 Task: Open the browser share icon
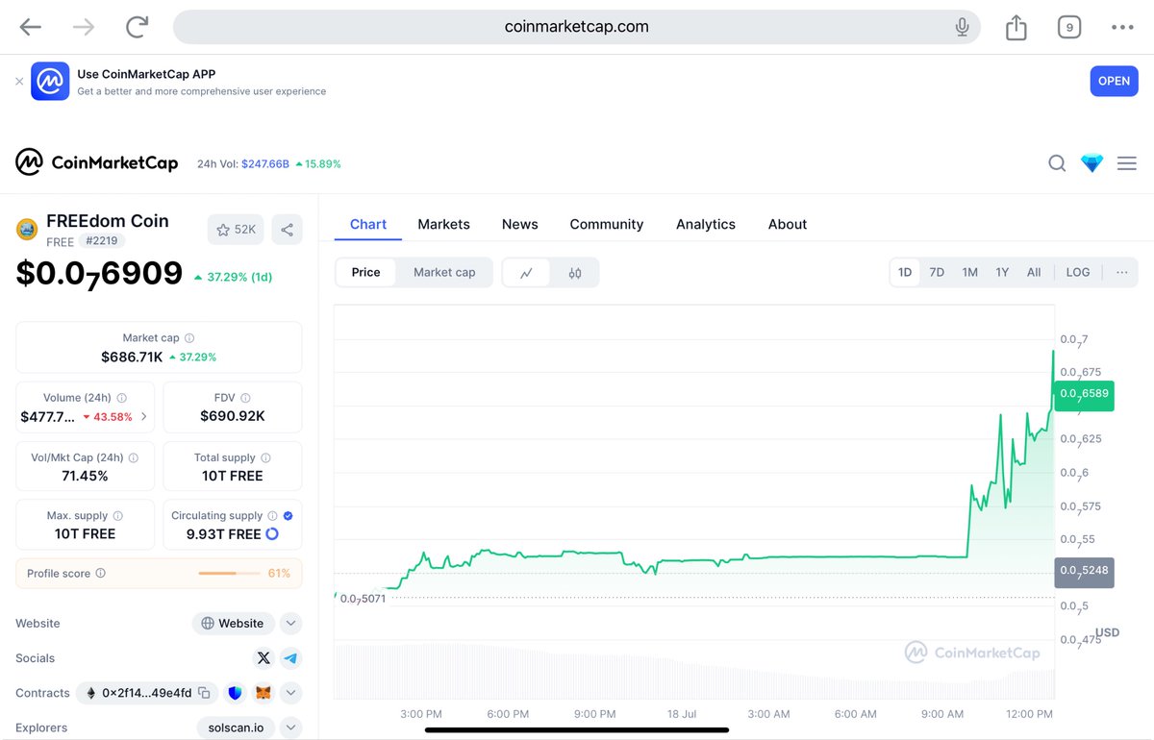point(1016,27)
